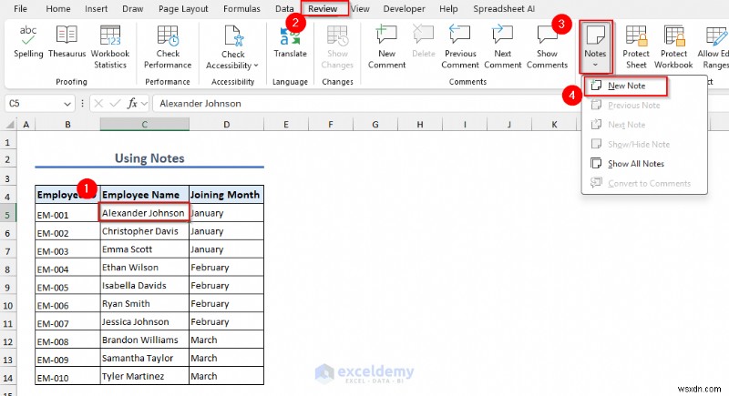
Task: Open the Thesaurus tool
Action: (67, 42)
